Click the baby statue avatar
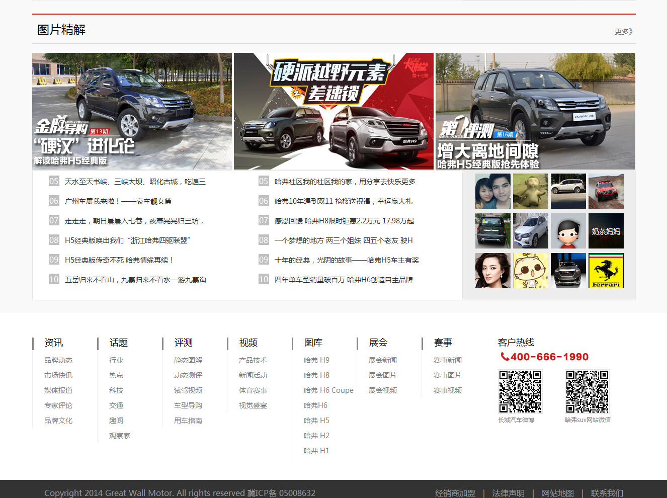This screenshot has height=498, width=667. pos(531,191)
